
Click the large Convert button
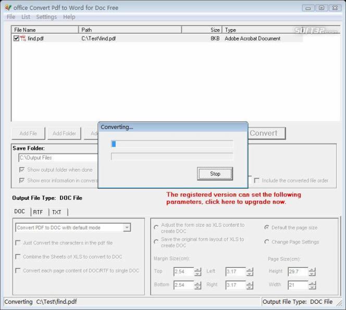tap(267, 133)
